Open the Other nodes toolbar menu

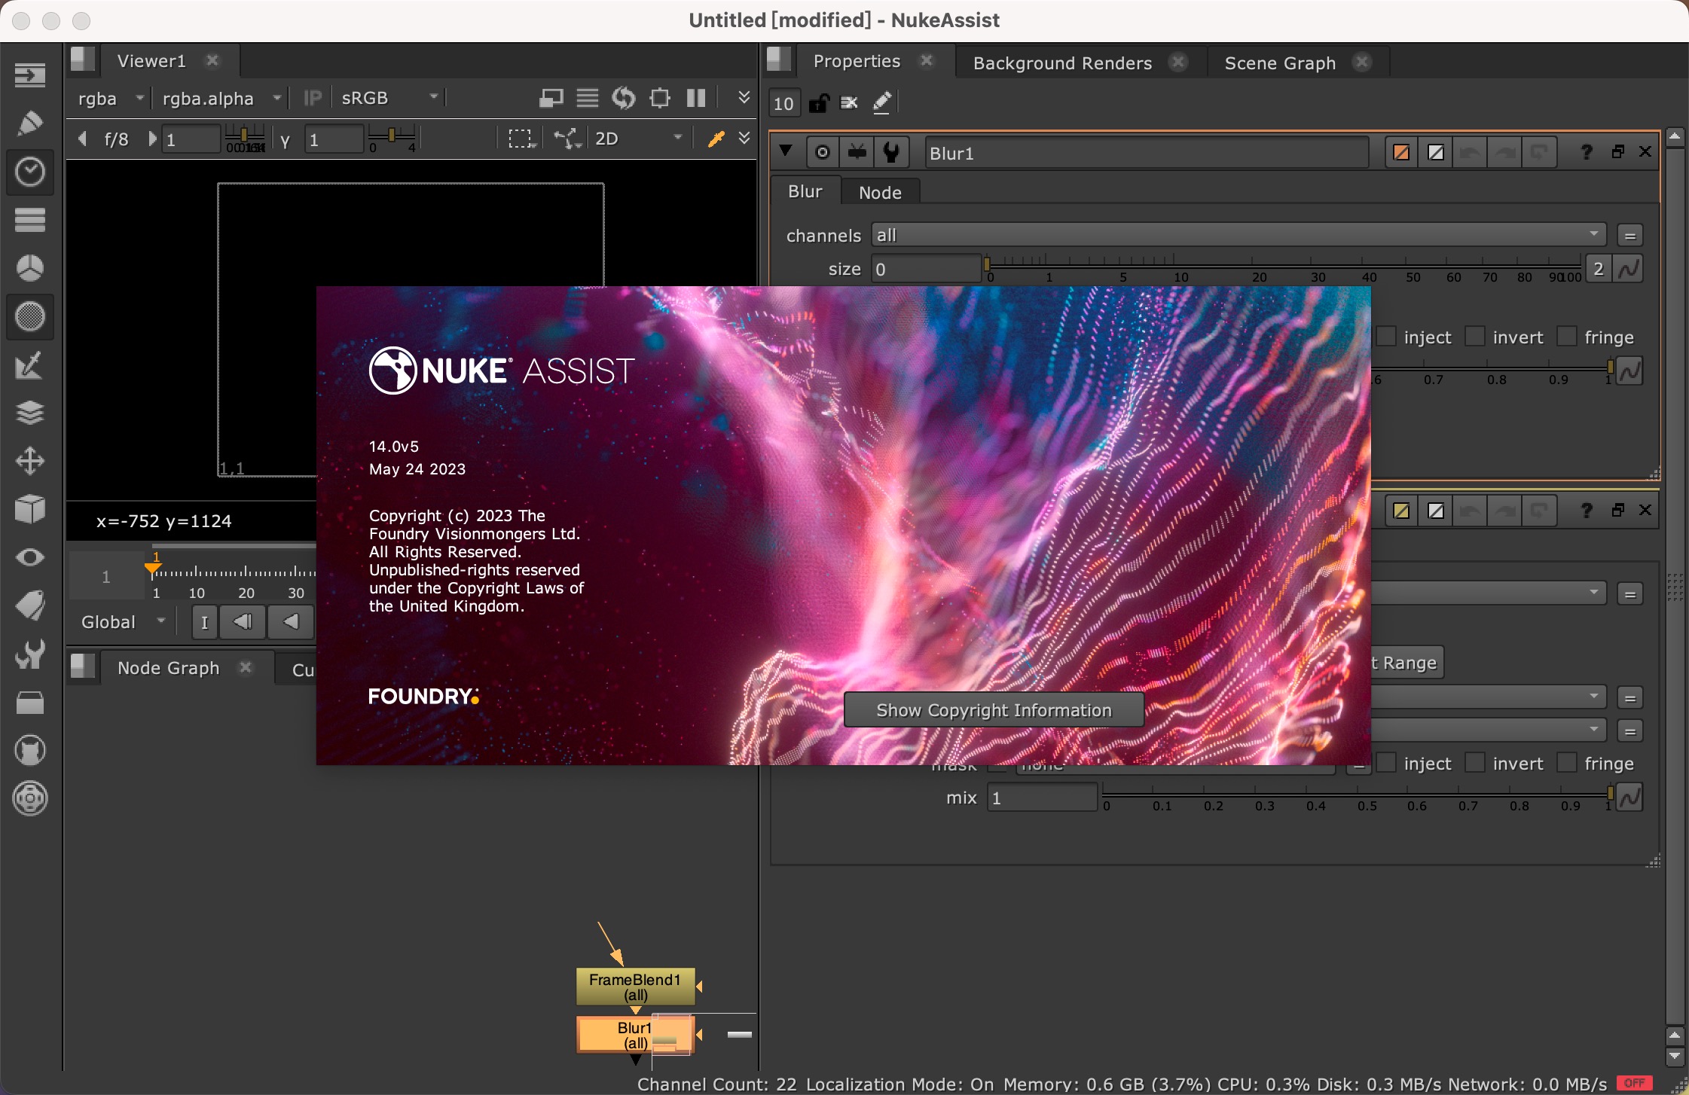pos(30,702)
